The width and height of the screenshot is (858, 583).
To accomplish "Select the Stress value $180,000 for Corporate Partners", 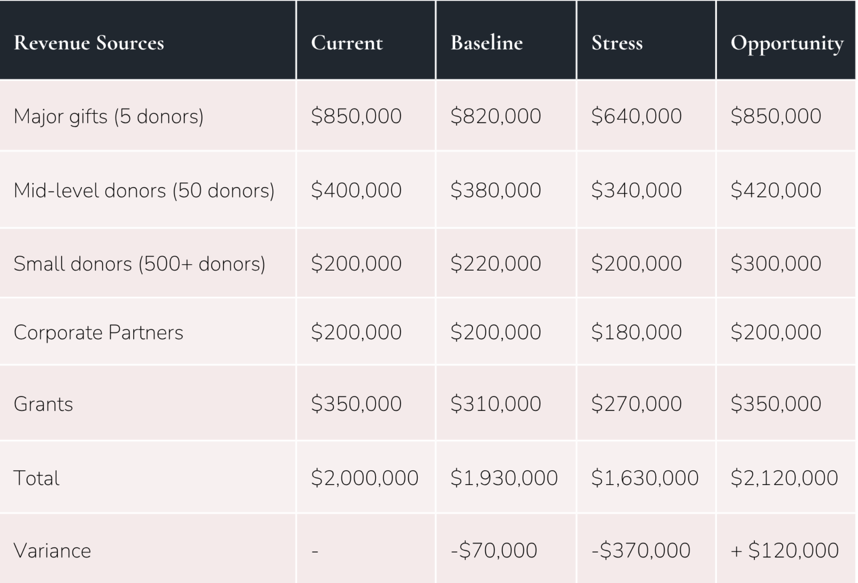I will (637, 332).
